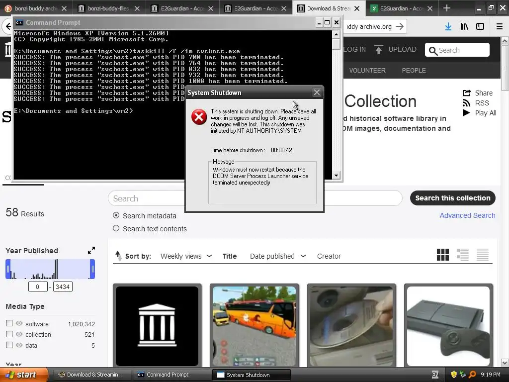Sort by Title
The width and height of the screenshot is (509, 382).
point(230,256)
